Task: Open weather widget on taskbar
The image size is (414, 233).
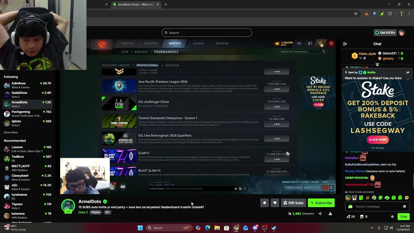Action: coord(15,227)
